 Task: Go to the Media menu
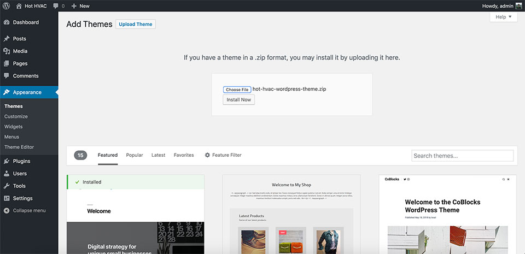click(x=29, y=51)
